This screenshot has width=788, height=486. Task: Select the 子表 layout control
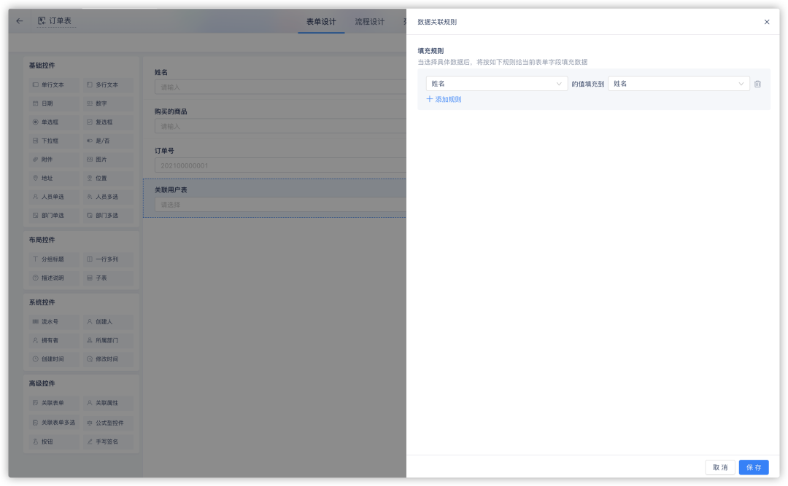[108, 278]
